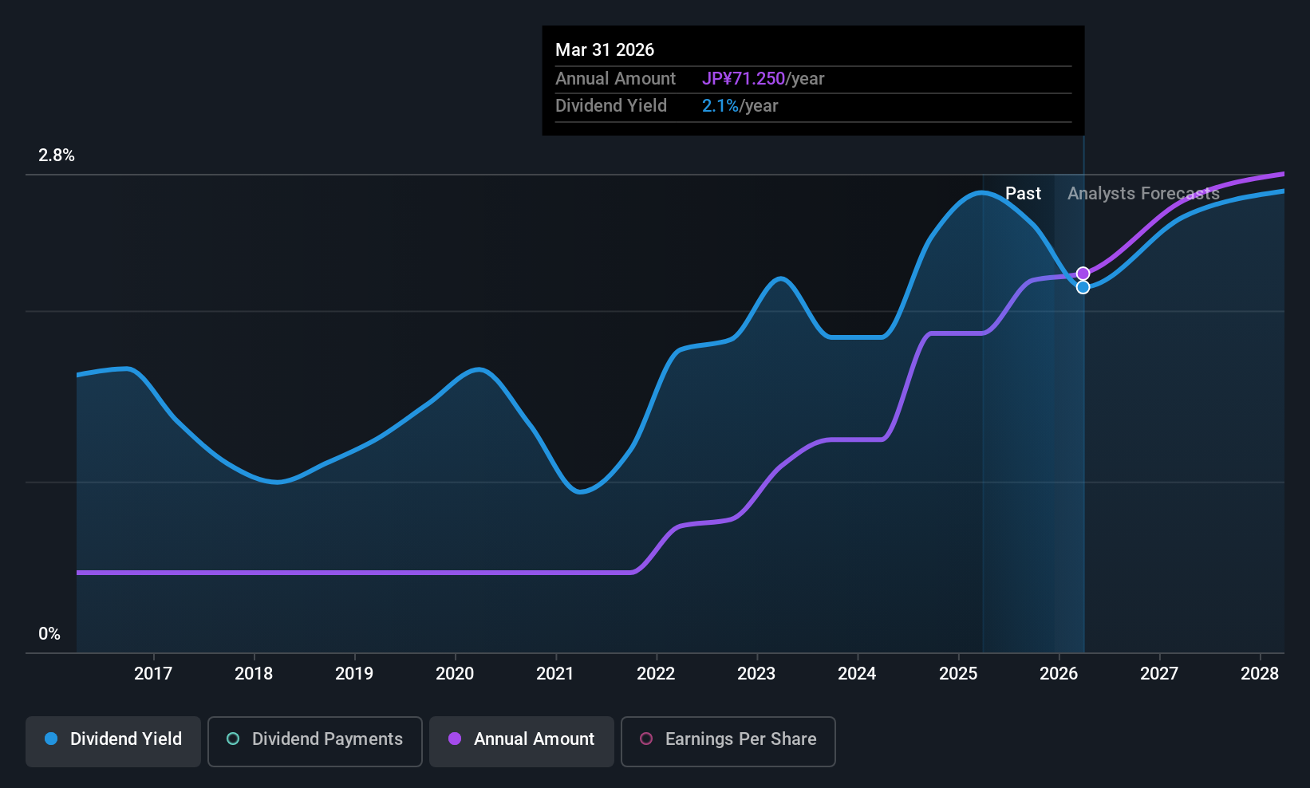1310x788 pixels.
Task: Click the 2.1%/year yield tooltip value
Action: (740, 106)
